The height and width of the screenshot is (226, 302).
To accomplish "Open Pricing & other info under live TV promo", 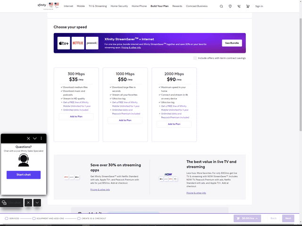I will pos(196,193).
